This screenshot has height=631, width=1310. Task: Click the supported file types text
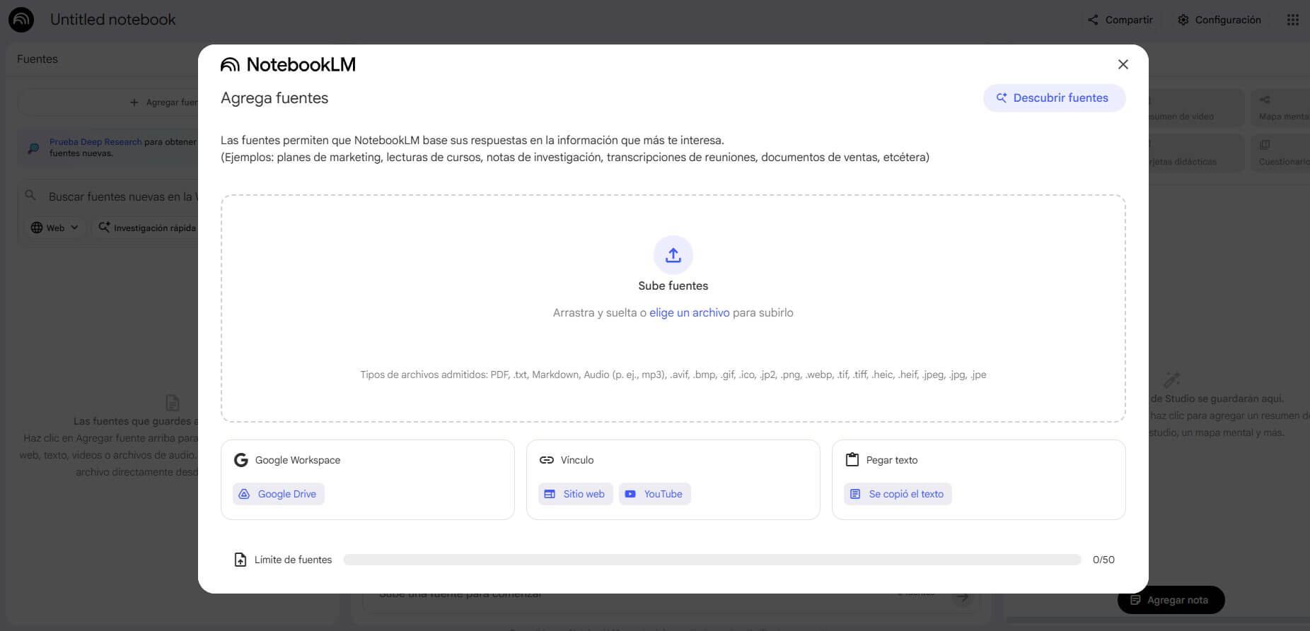[673, 375]
